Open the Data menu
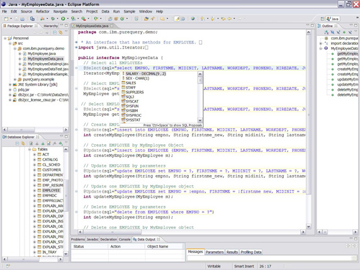360x270 pixels. (x=105, y=11)
